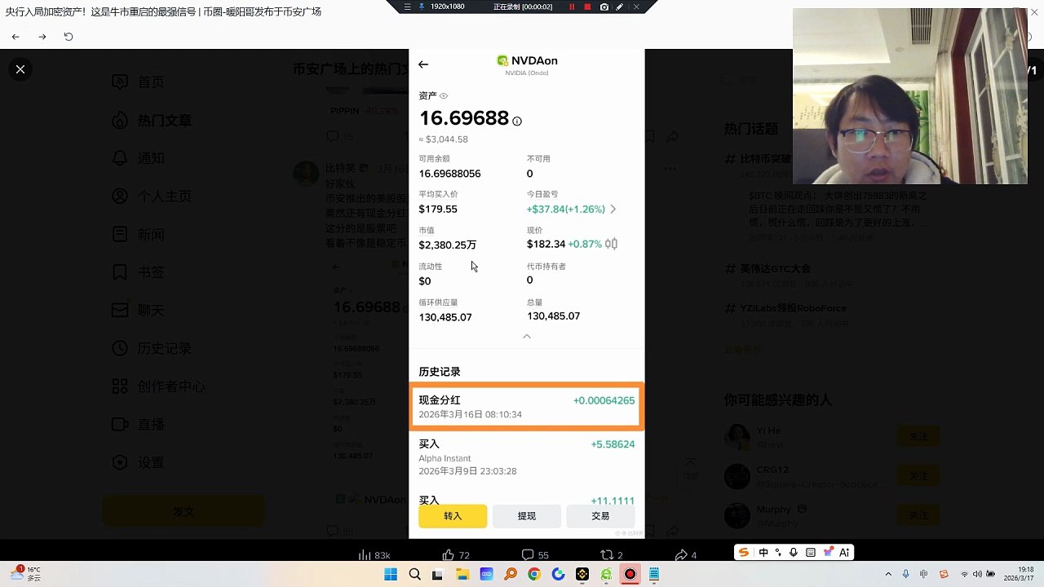Click the 交易 button
Screen dimensions: 1044x587
point(600,516)
